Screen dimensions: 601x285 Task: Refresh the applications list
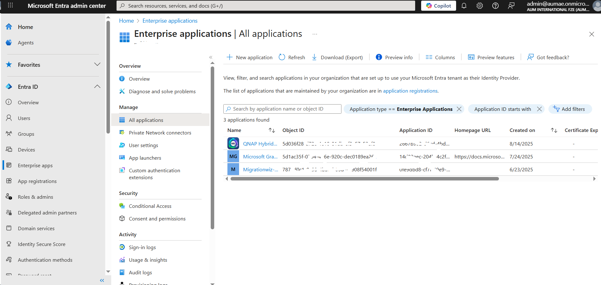(292, 57)
